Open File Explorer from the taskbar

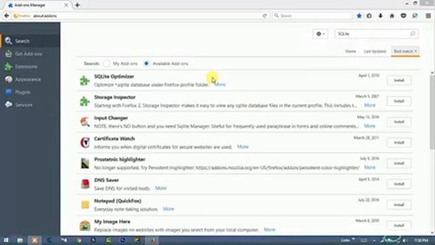pos(20,240)
